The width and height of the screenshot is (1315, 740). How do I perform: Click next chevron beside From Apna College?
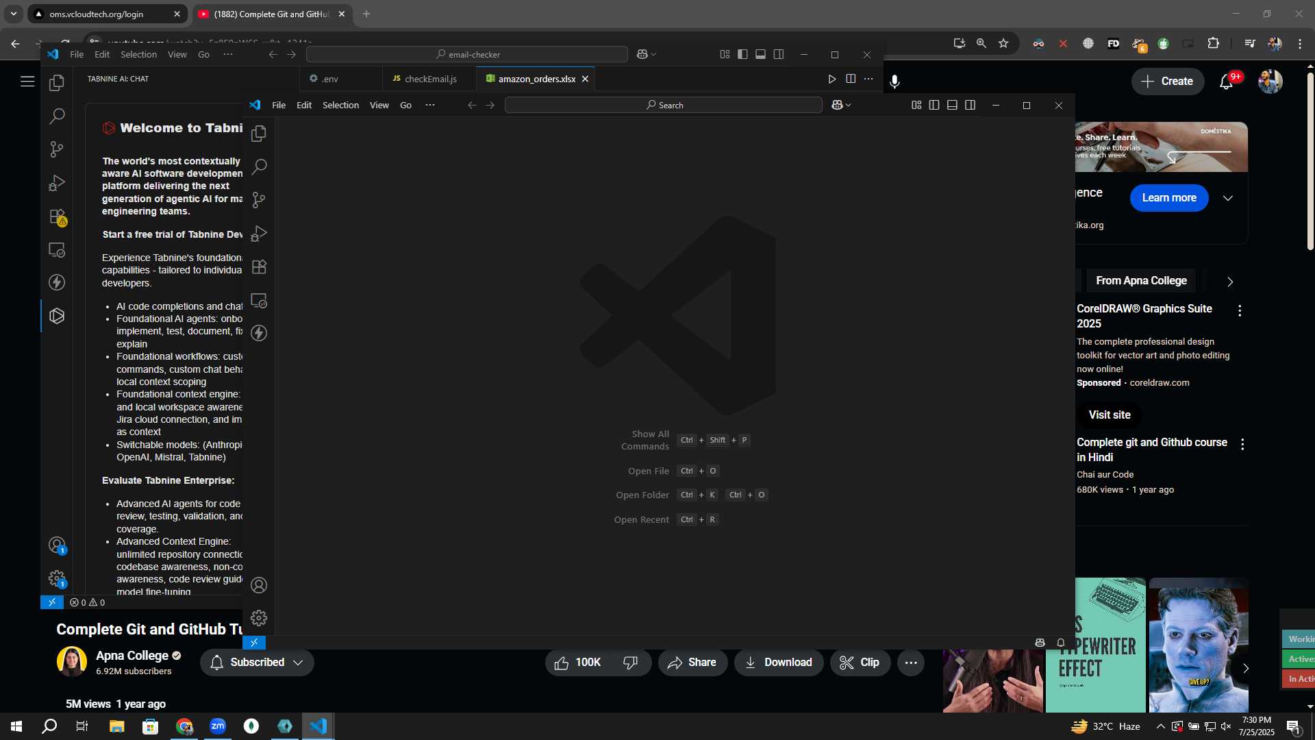tap(1230, 282)
